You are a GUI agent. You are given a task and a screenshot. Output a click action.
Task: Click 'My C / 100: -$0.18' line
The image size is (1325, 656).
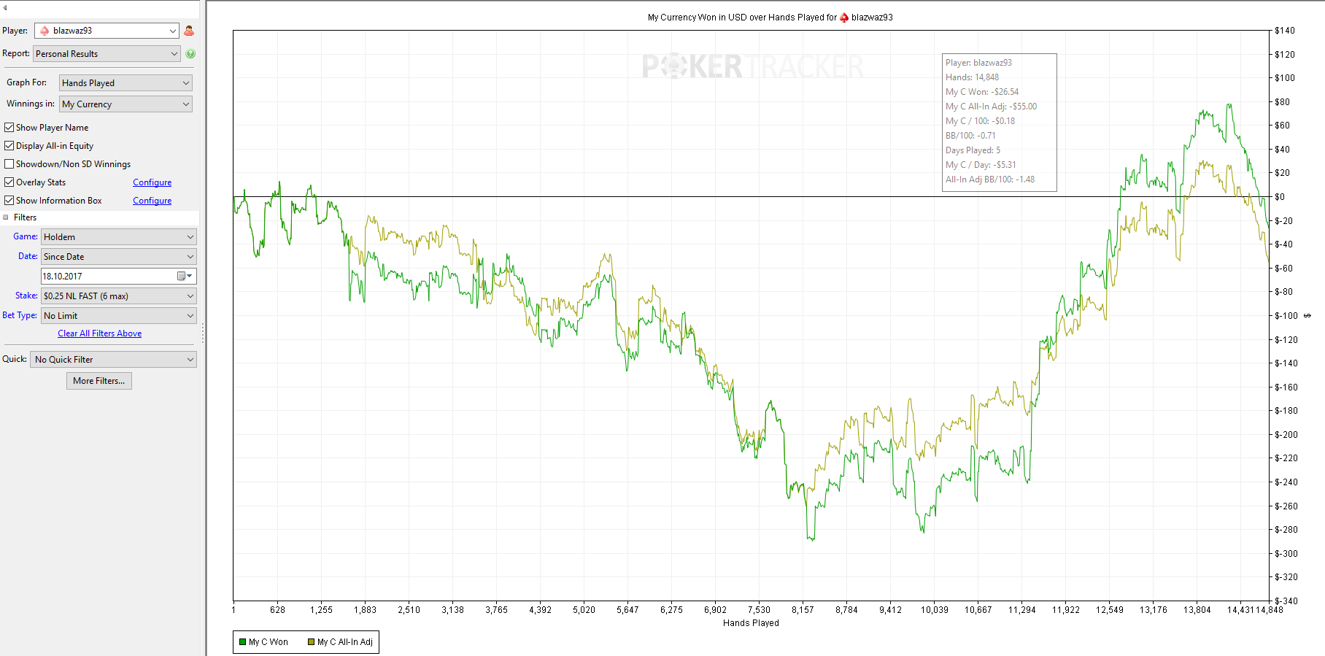coord(980,121)
